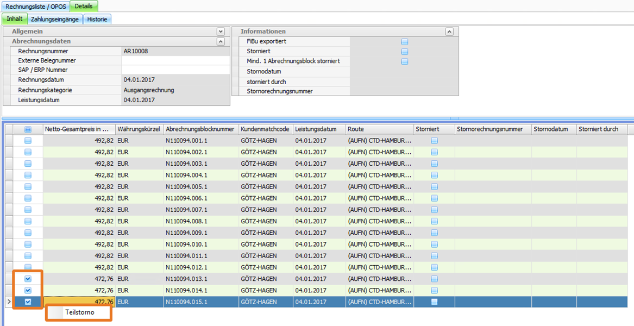Image resolution: width=634 pixels, height=326 pixels.
Task: Collapse the Abrechnungsdaten section
Action: [220, 41]
